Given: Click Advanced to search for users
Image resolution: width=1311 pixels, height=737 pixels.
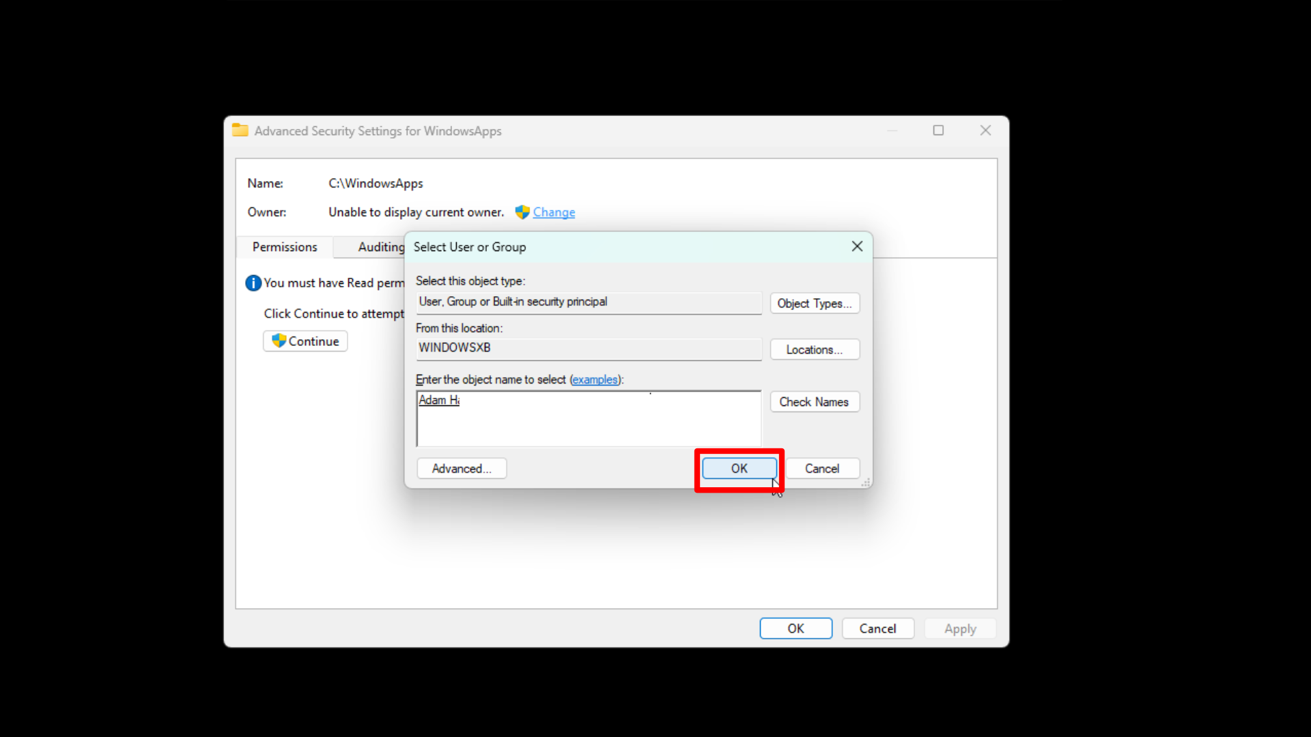Looking at the screenshot, I should [x=461, y=468].
